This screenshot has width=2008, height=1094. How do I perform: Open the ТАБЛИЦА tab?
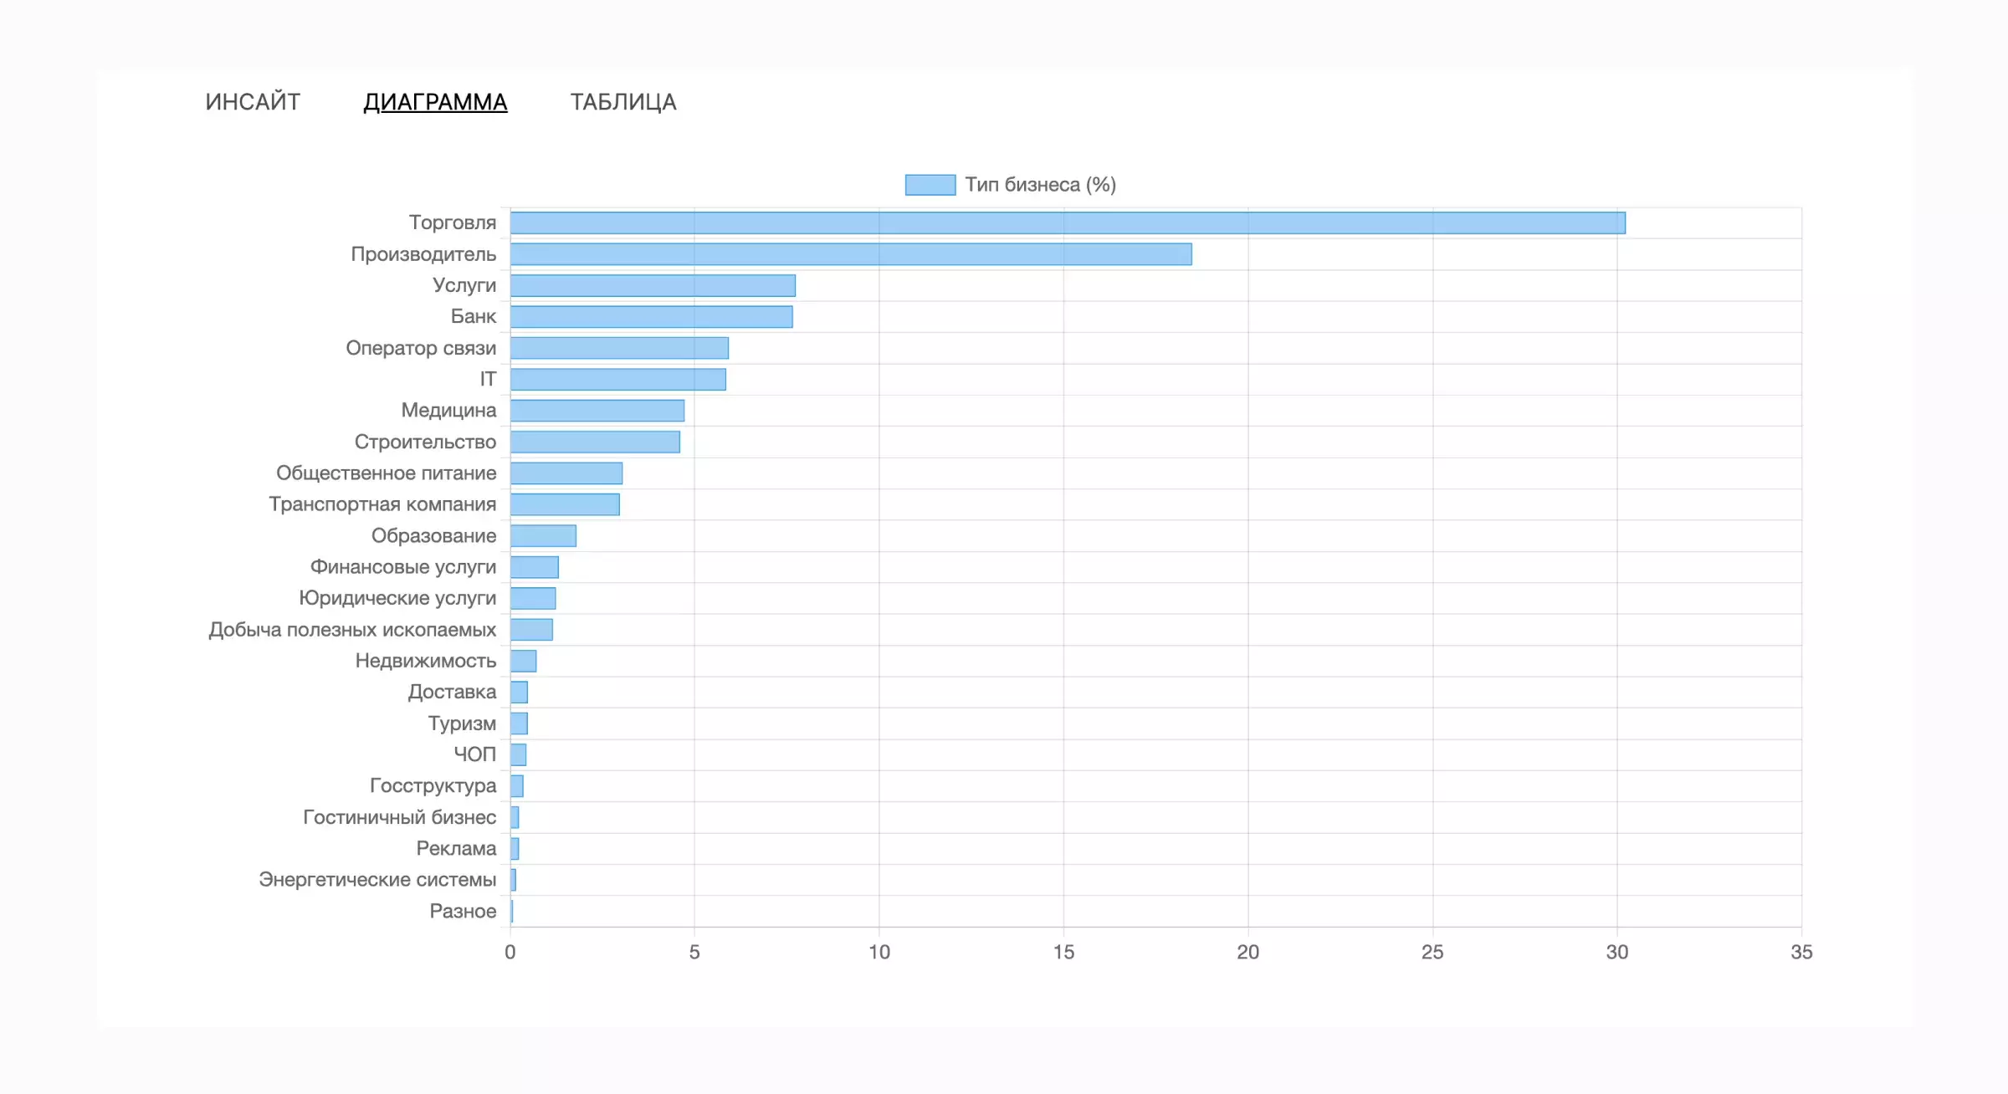click(623, 102)
